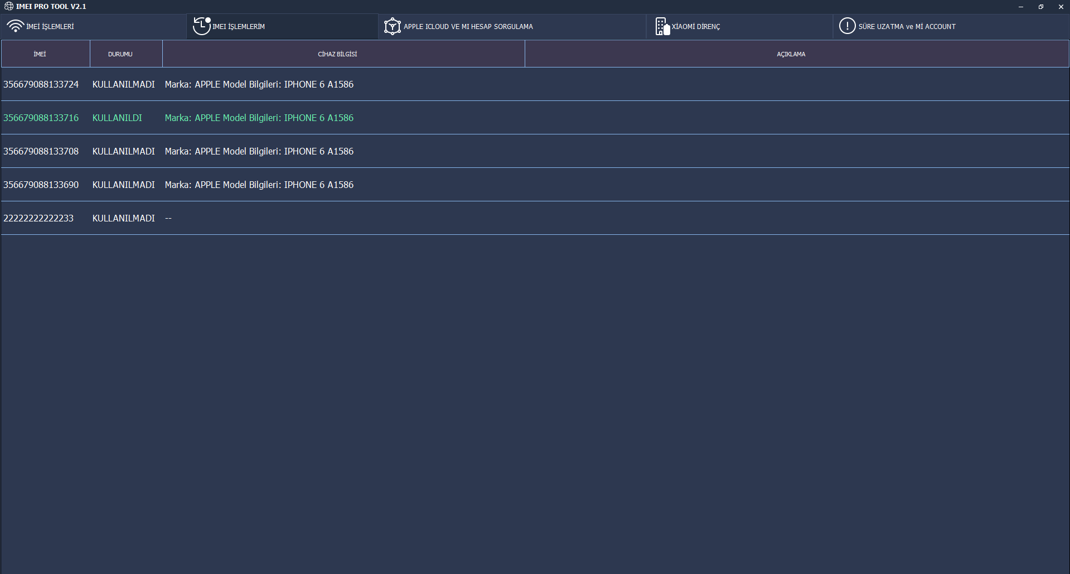
Task: Sort by the DURUMU column header
Action: point(126,54)
